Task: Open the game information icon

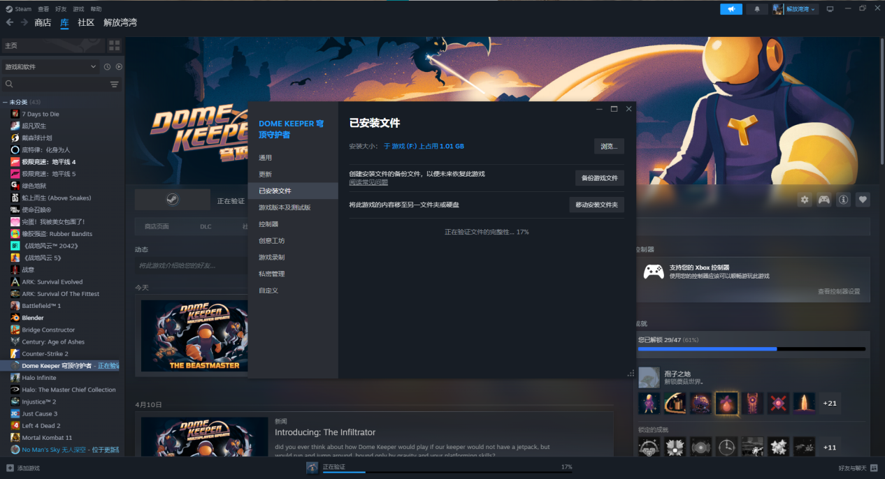Action: (844, 200)
